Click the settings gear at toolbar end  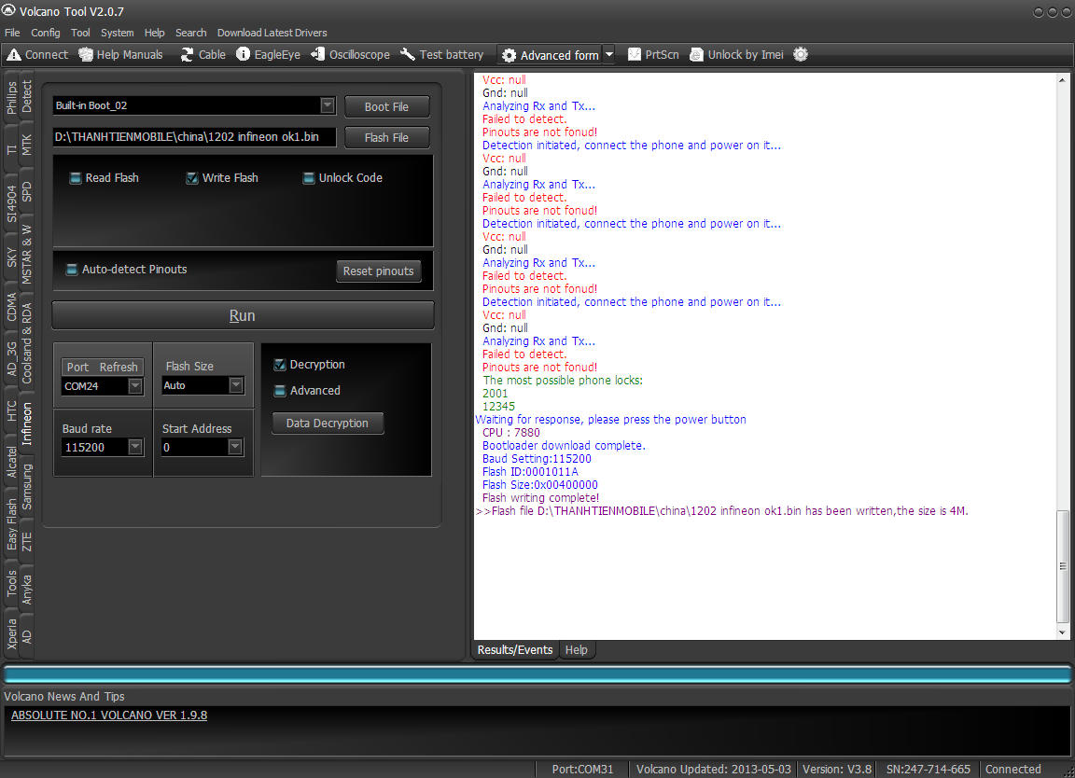pos(801,54)
